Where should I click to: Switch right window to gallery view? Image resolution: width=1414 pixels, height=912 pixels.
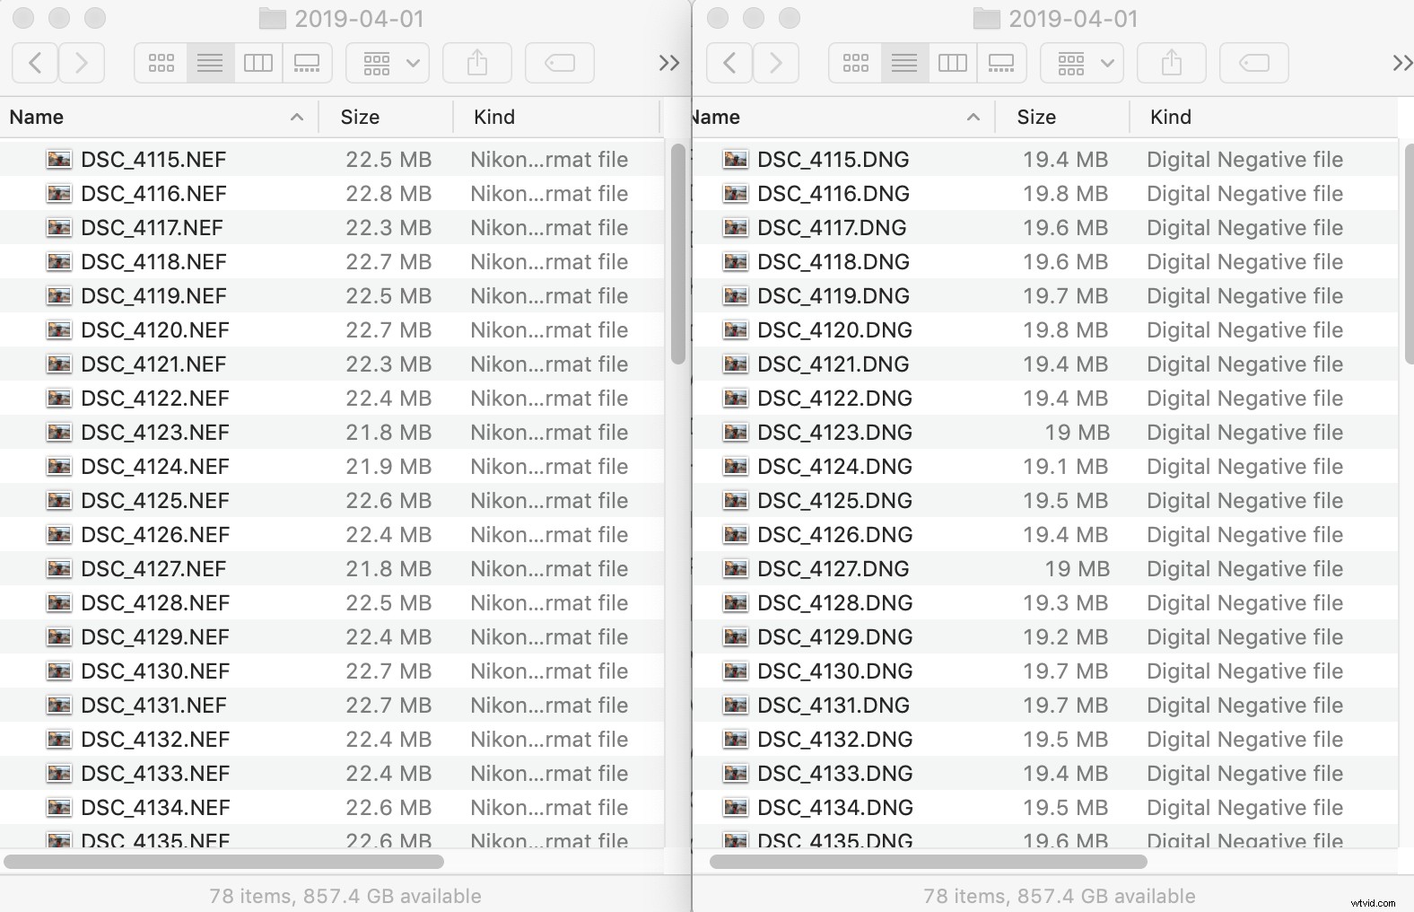point(1000,63)
